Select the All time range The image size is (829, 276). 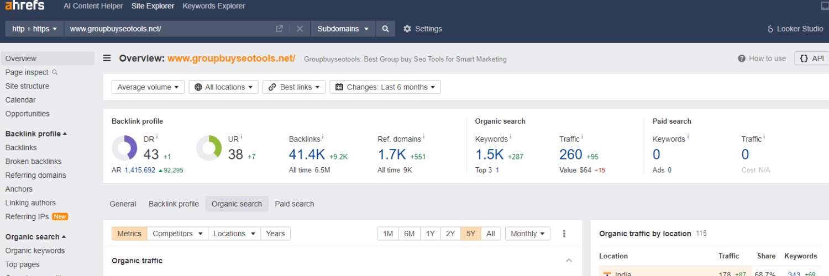(x=491, y=233)
